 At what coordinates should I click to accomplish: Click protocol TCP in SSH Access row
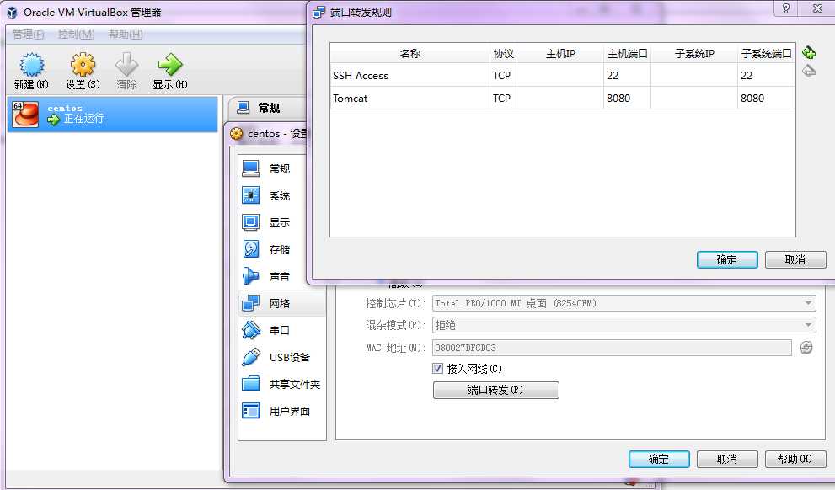[501, 76]
